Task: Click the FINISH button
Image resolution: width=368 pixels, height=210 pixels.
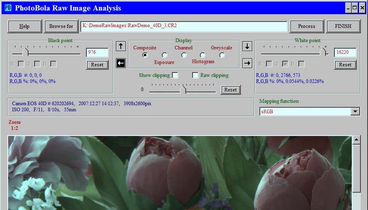Action: (x=343, y=26)
